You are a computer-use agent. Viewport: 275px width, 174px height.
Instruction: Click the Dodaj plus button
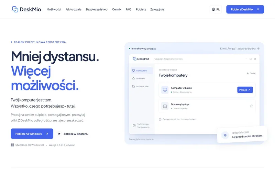pos(251,73)
